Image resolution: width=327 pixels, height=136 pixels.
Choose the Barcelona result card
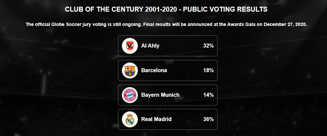click(x=168, y=70)
